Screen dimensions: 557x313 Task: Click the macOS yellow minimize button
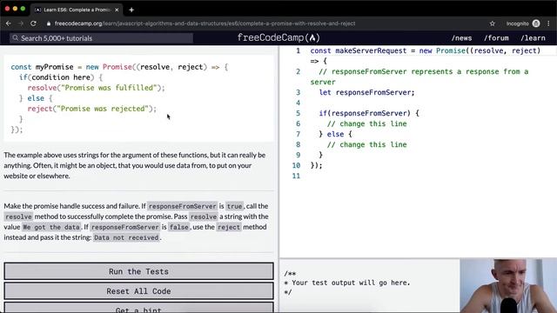tap(15, 9)
